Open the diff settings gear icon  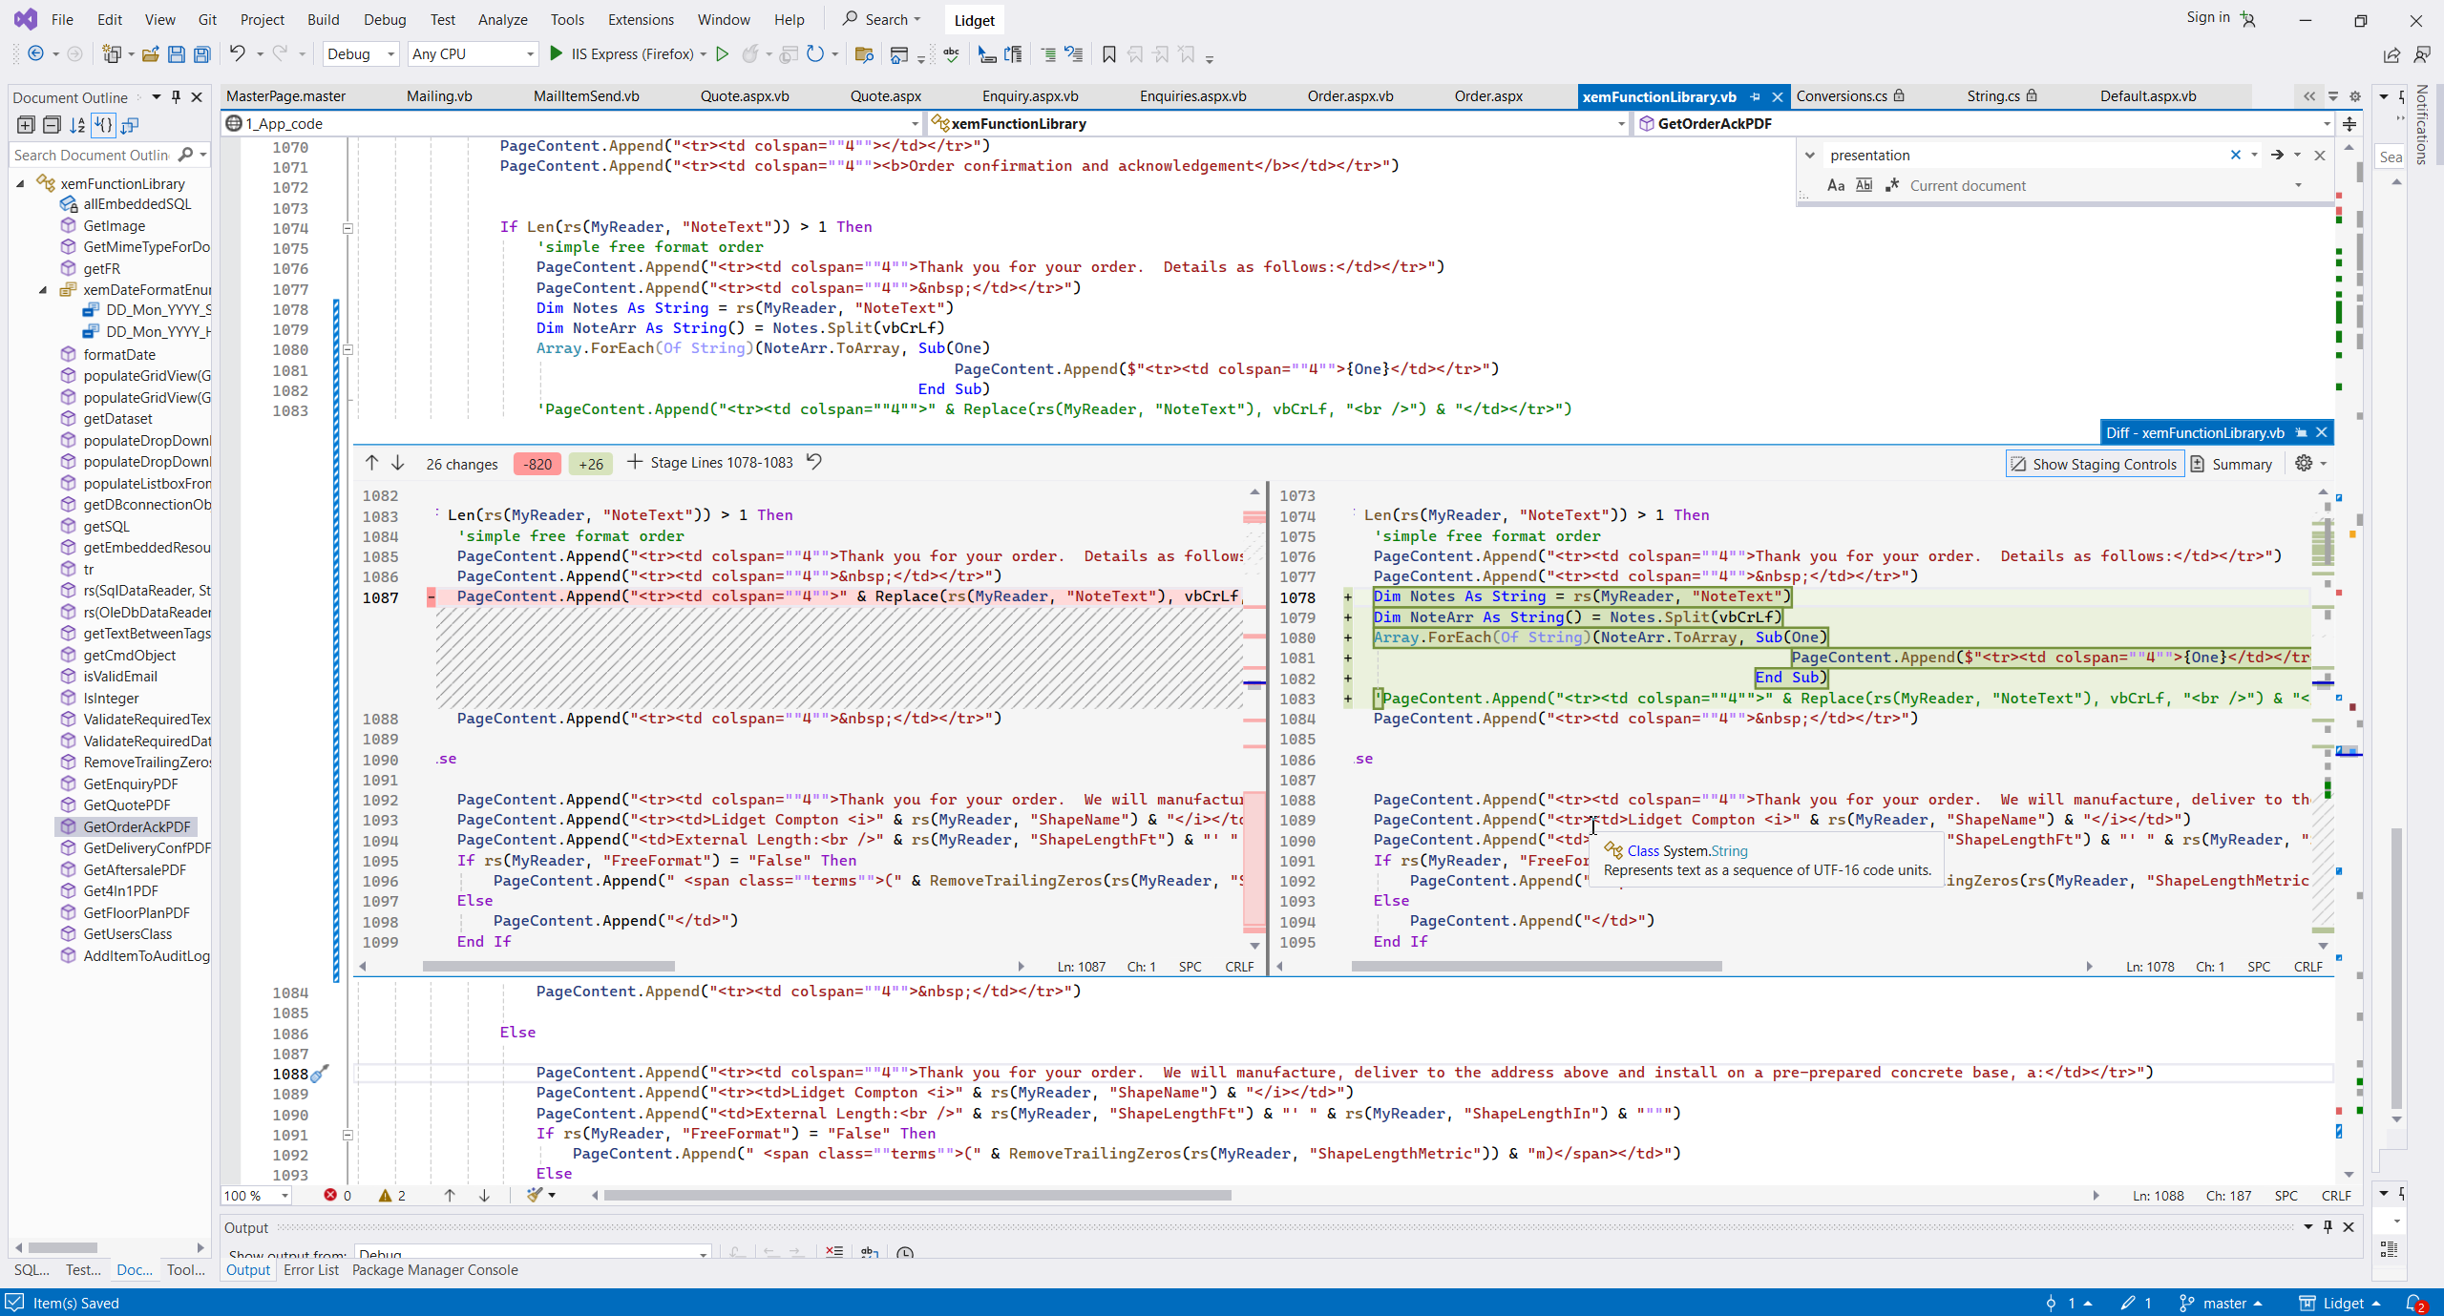pos(2304,464)
